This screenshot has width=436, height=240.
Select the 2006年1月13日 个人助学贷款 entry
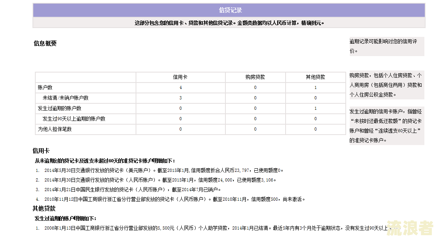click(218, 228)
